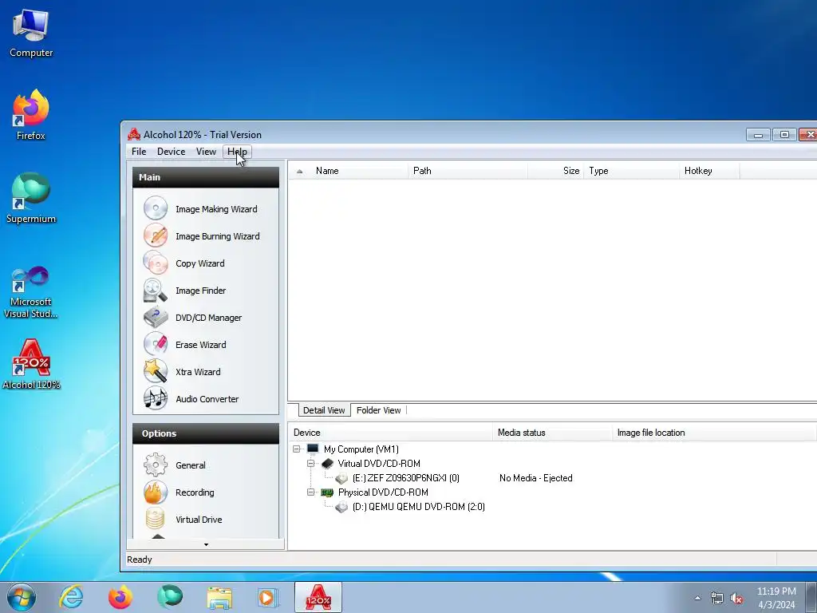Sort by the Size column header
This screenshot has height=613, width=817.
[x=556, y=171]
